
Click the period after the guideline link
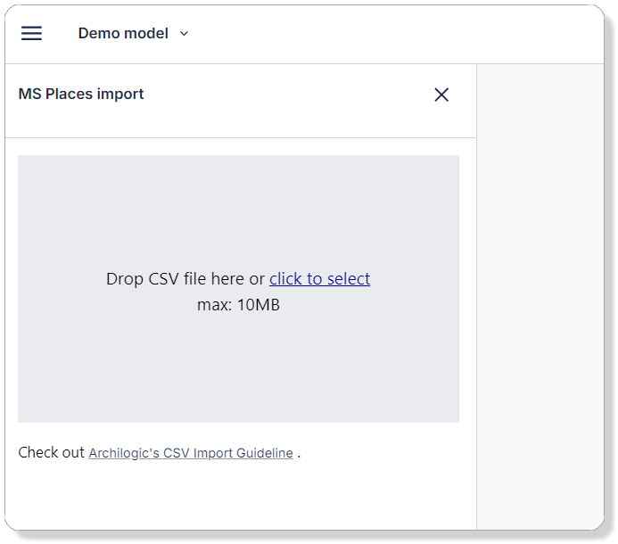coord(299,453)
